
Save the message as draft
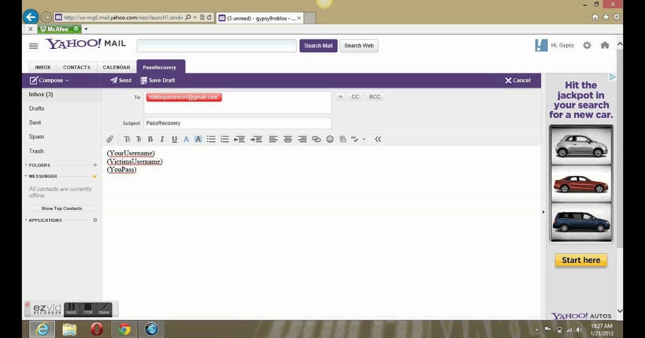157,80
